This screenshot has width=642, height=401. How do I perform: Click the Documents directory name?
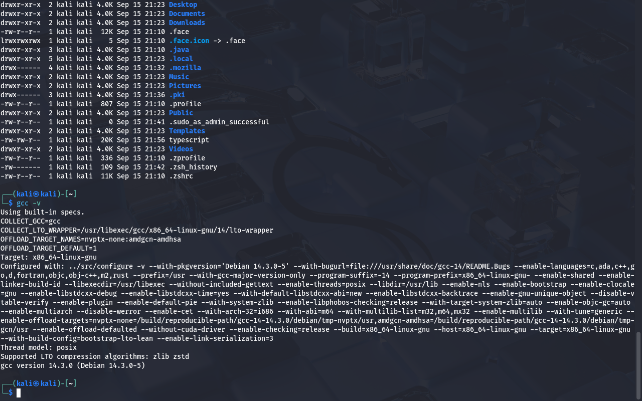(187, 14)
